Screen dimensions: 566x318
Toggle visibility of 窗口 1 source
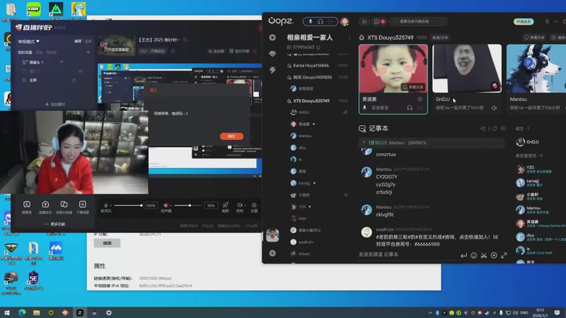pos(80,71)
